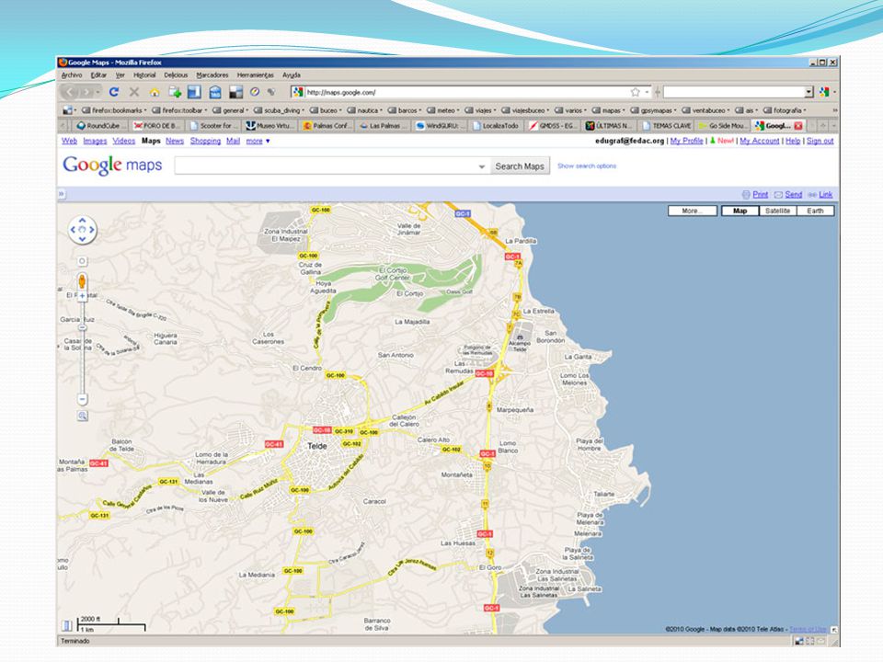Bookmark this page with the star icon
This screenshot has height=662, width=883.
[636, 92]
